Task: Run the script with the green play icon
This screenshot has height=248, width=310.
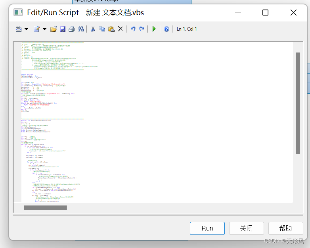Action: tap(154, 29)
